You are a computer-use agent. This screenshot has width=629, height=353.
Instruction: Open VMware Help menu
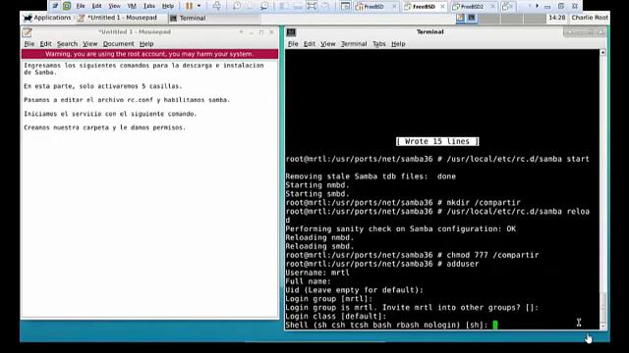tap(168, 6)
